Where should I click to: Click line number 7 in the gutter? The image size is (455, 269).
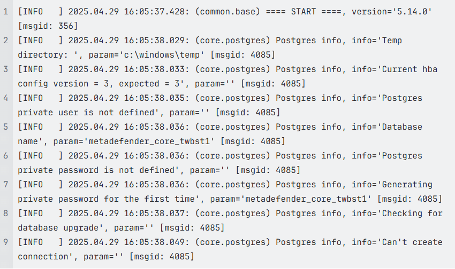pyautogui.click(x=6, y=185)
